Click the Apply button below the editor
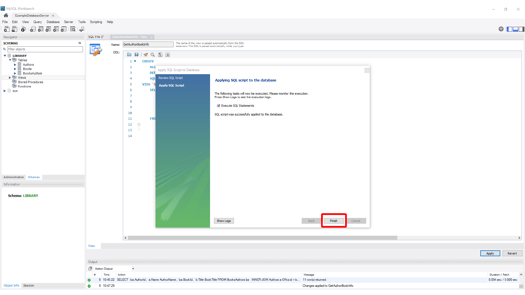 [490, 253]
